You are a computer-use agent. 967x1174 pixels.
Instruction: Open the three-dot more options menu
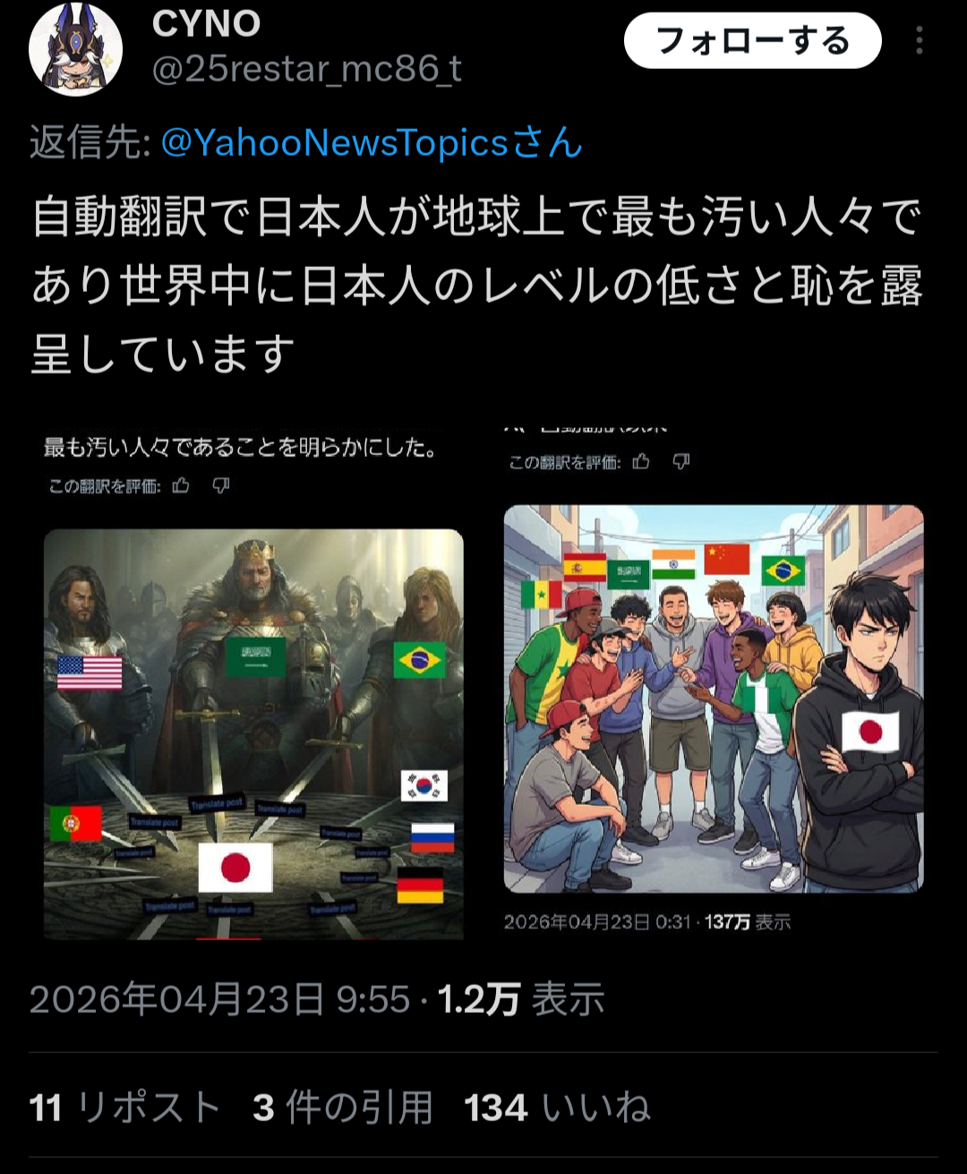(920, 40)
